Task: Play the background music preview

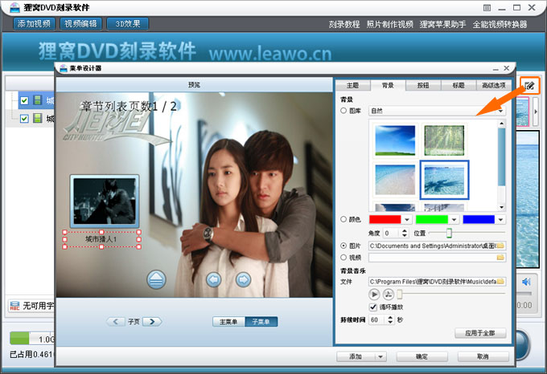Action: click(374, 295)
